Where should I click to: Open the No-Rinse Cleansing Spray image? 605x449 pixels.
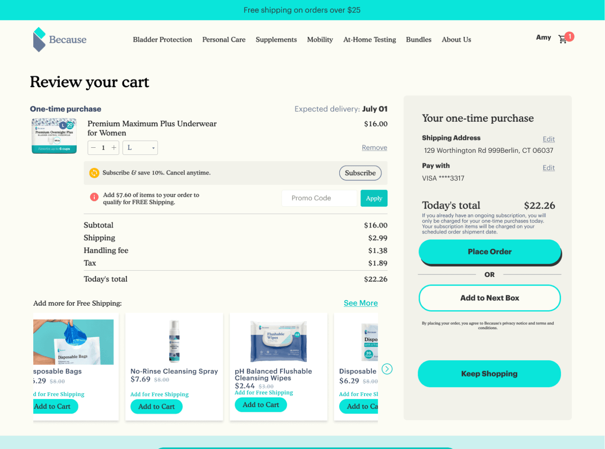click(x=174, y=341)
